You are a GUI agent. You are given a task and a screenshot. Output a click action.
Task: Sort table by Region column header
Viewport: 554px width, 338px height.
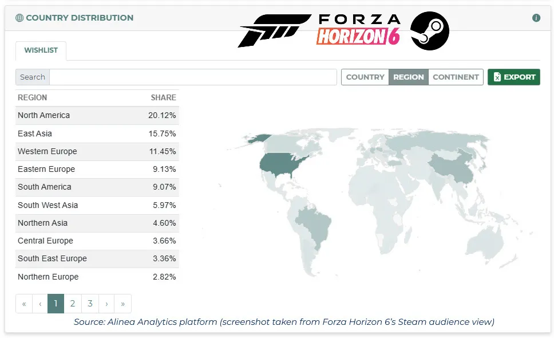coord(33,97)
